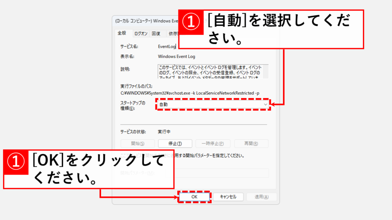Click the dialog title bar text
Viewport: 392px width, 220px height.
[x=145, y=21]
